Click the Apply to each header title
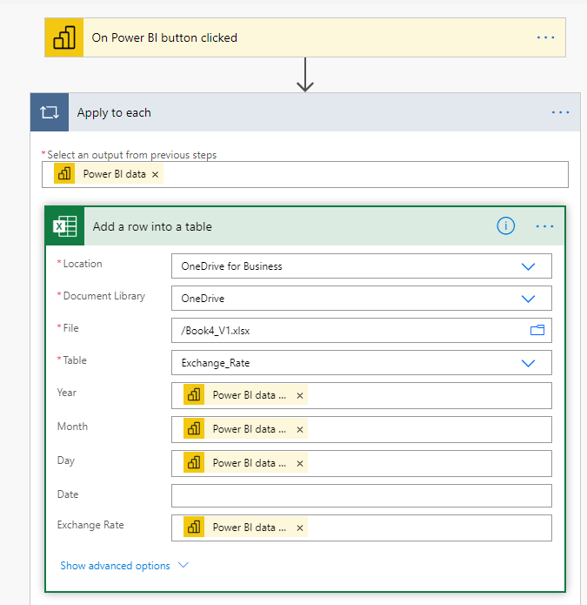Viewport: 587px width, 605px height. (x=114, y=112)
